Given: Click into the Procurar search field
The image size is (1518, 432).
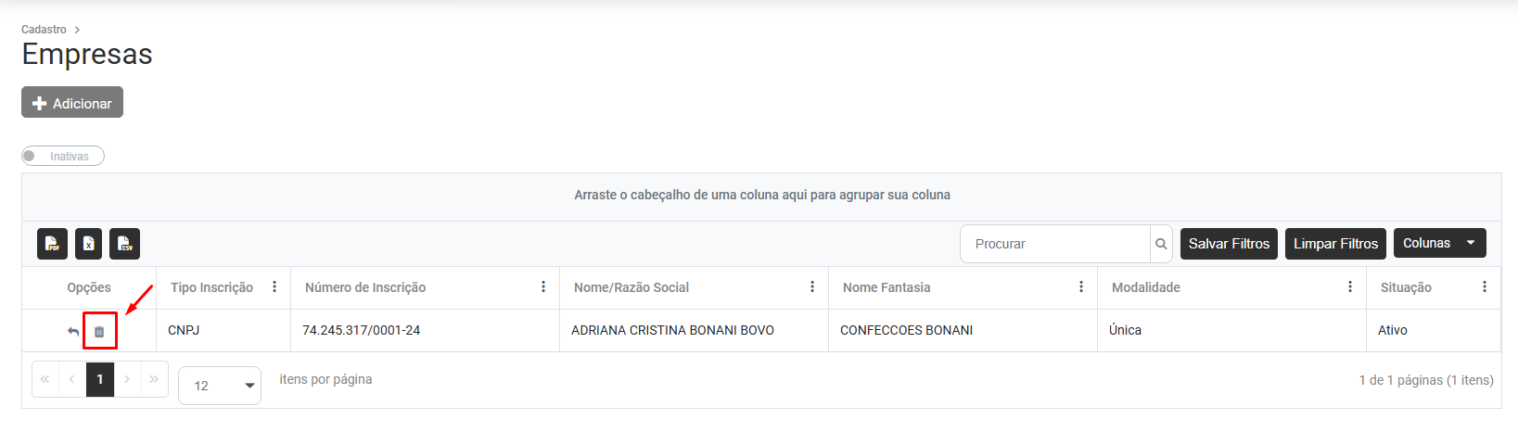Looking at the screenshot, I should point(1055,244).
